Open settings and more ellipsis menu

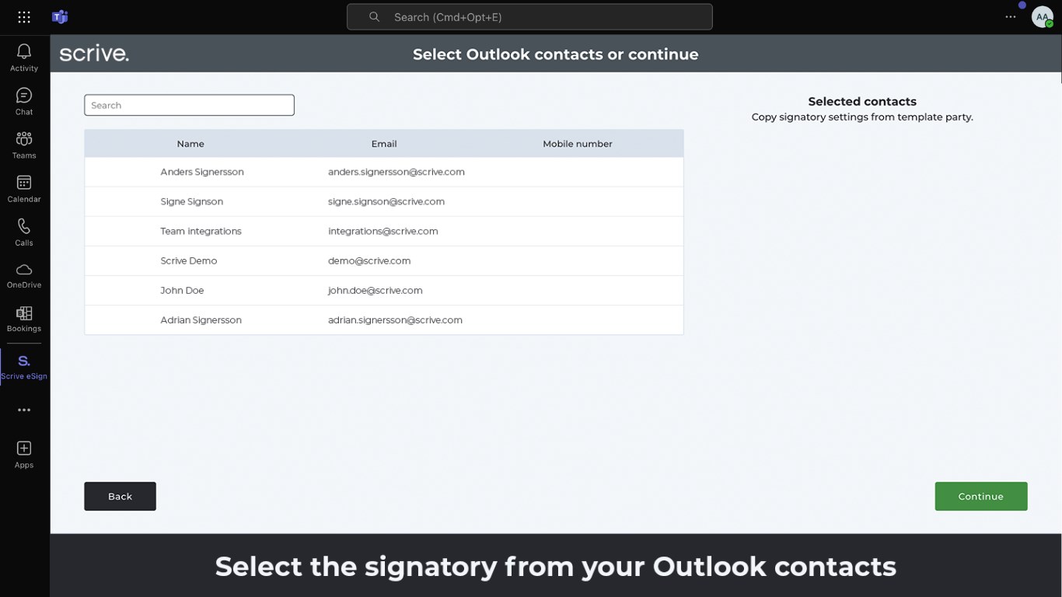[x=1011, y=17]
